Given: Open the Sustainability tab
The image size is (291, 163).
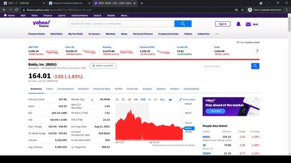Looking at the screenshot, I should coord(191,89).
